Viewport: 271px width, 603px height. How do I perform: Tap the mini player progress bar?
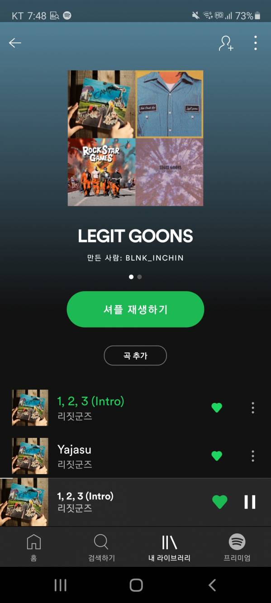[135, 478]
